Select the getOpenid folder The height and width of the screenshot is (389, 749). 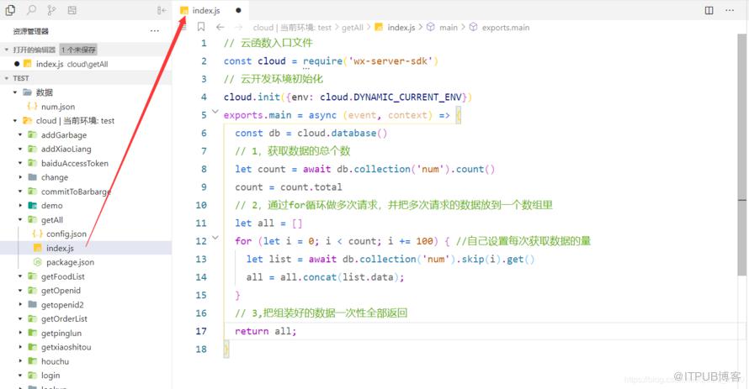pos(61,291)
